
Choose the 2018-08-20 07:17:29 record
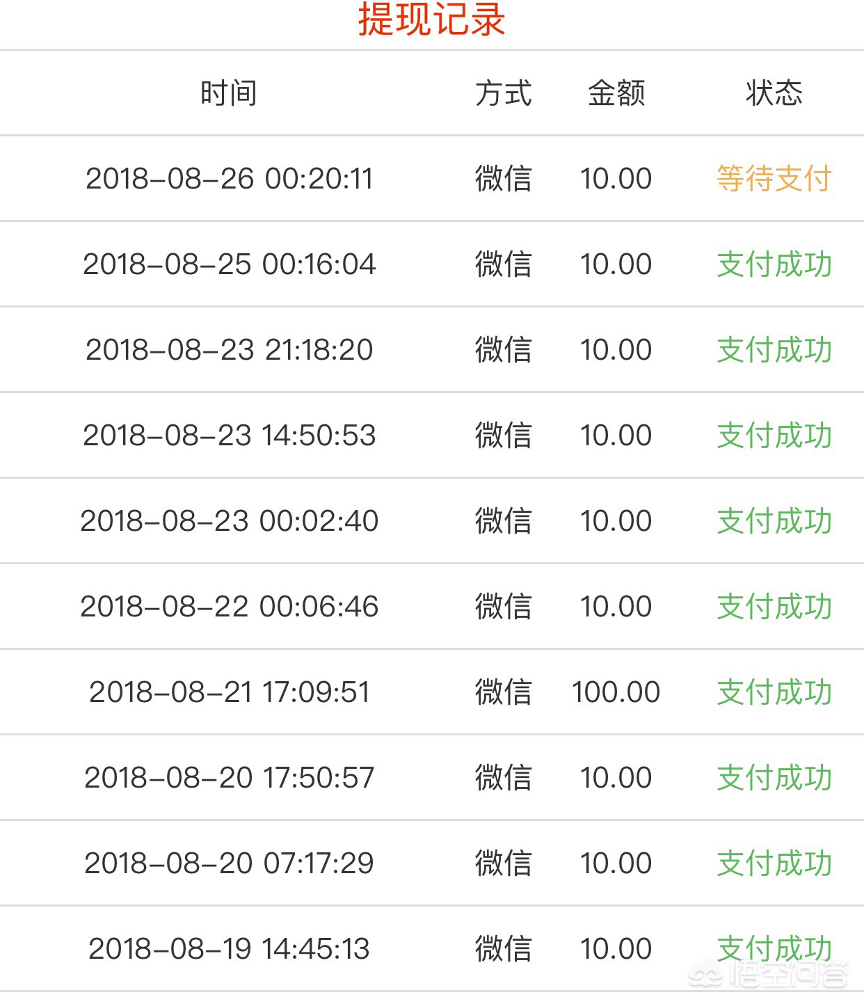(x=432, y=863)
